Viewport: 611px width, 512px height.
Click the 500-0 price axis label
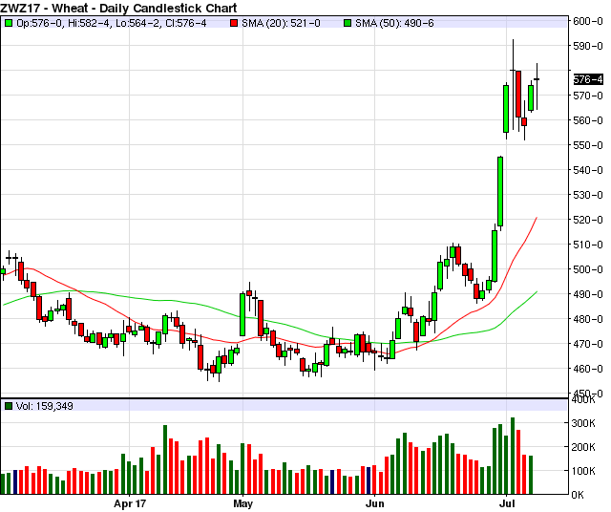588,269
